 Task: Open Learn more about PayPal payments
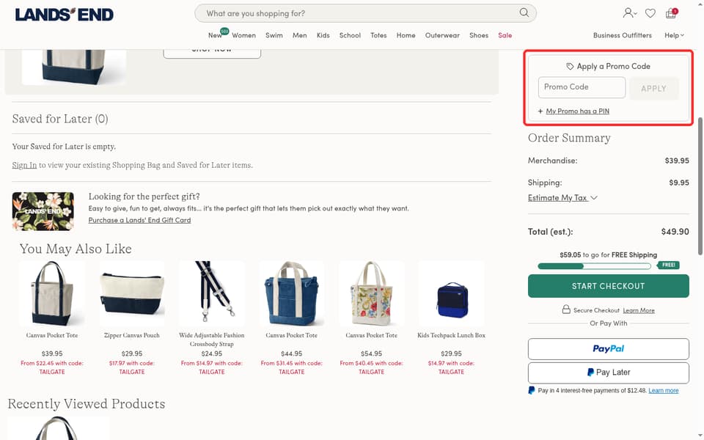tap(663, 391)
